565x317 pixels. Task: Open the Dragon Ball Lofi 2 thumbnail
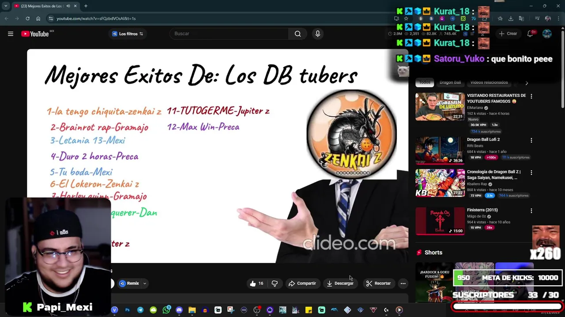[x=440, y=150]
